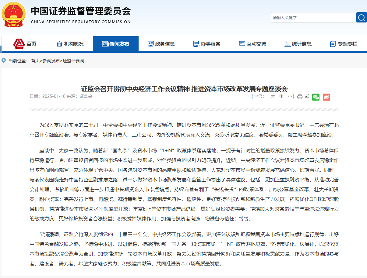Share article to Weibo
Image resolution: width=367 pixels, height=278 pixels.
tap(326, 97)
